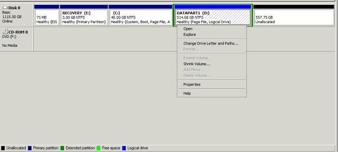
Task: Click the green Extended partition legend swatch
Action: pyautogui.click(x=62, y=148)
